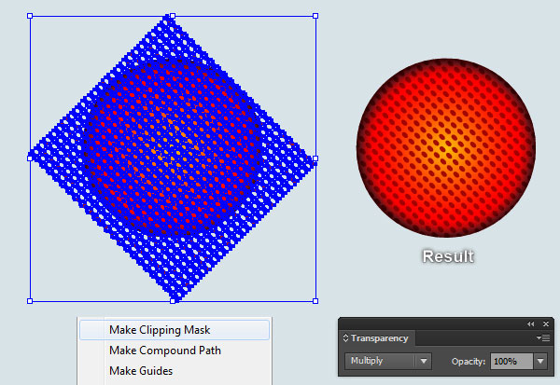Click the selected blue dotted diamond pattern
This screenshot has width=560, height=385.
(x=173, y=158)
